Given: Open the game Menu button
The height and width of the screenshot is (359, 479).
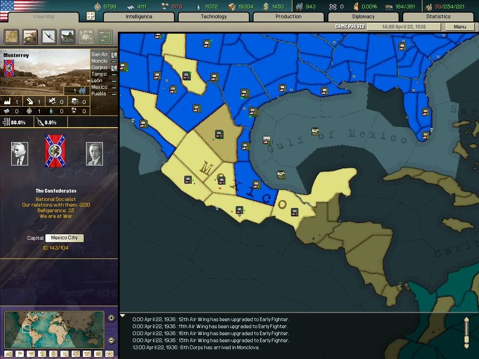Looking at the screenshot, I should pos(460,27).
